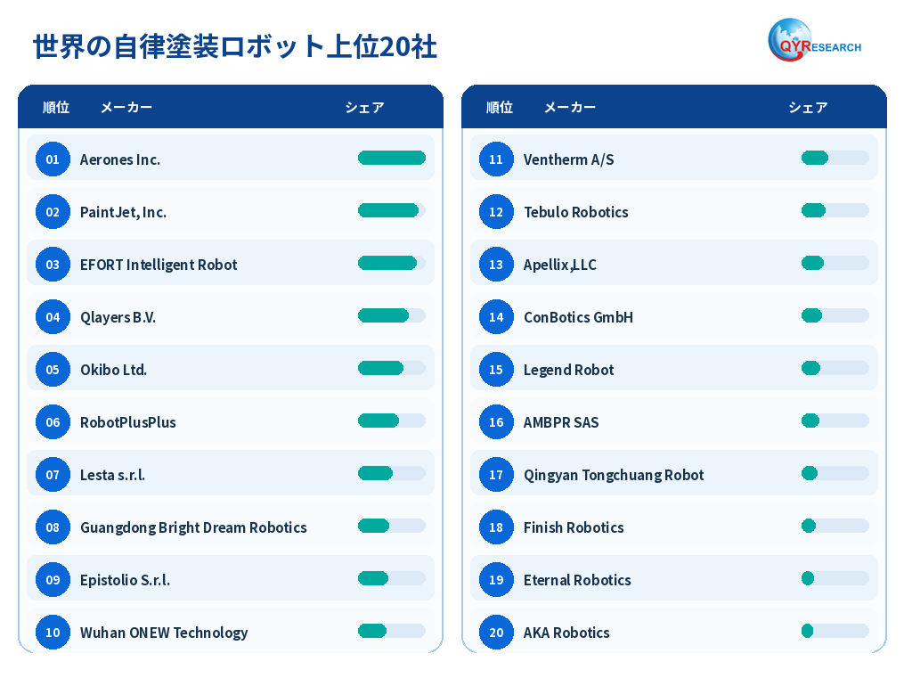
Task: Click the right table シェア header
Action: coord(808,107)
